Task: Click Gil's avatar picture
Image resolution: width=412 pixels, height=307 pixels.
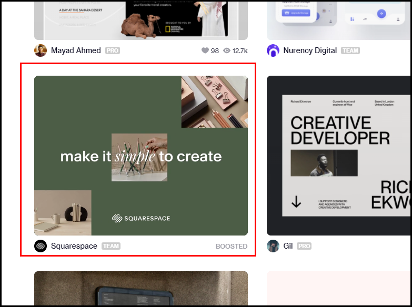Action: pos(273,246)
